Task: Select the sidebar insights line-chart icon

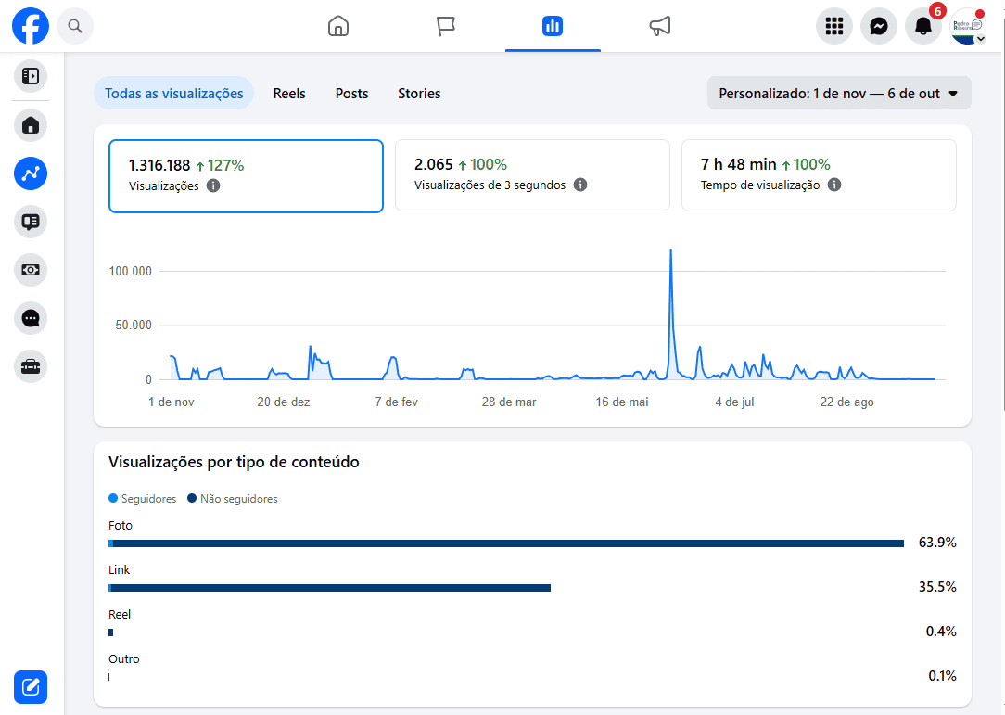Action: (30, 173)
